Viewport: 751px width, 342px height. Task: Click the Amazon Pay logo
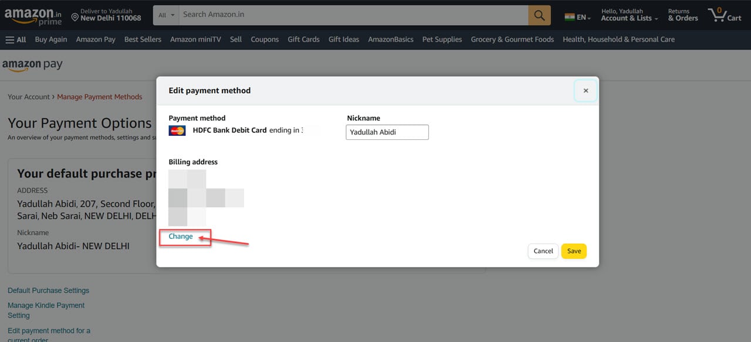click(32, 64)
